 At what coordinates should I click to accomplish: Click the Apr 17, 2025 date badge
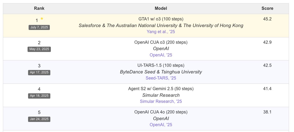point(39,72)
